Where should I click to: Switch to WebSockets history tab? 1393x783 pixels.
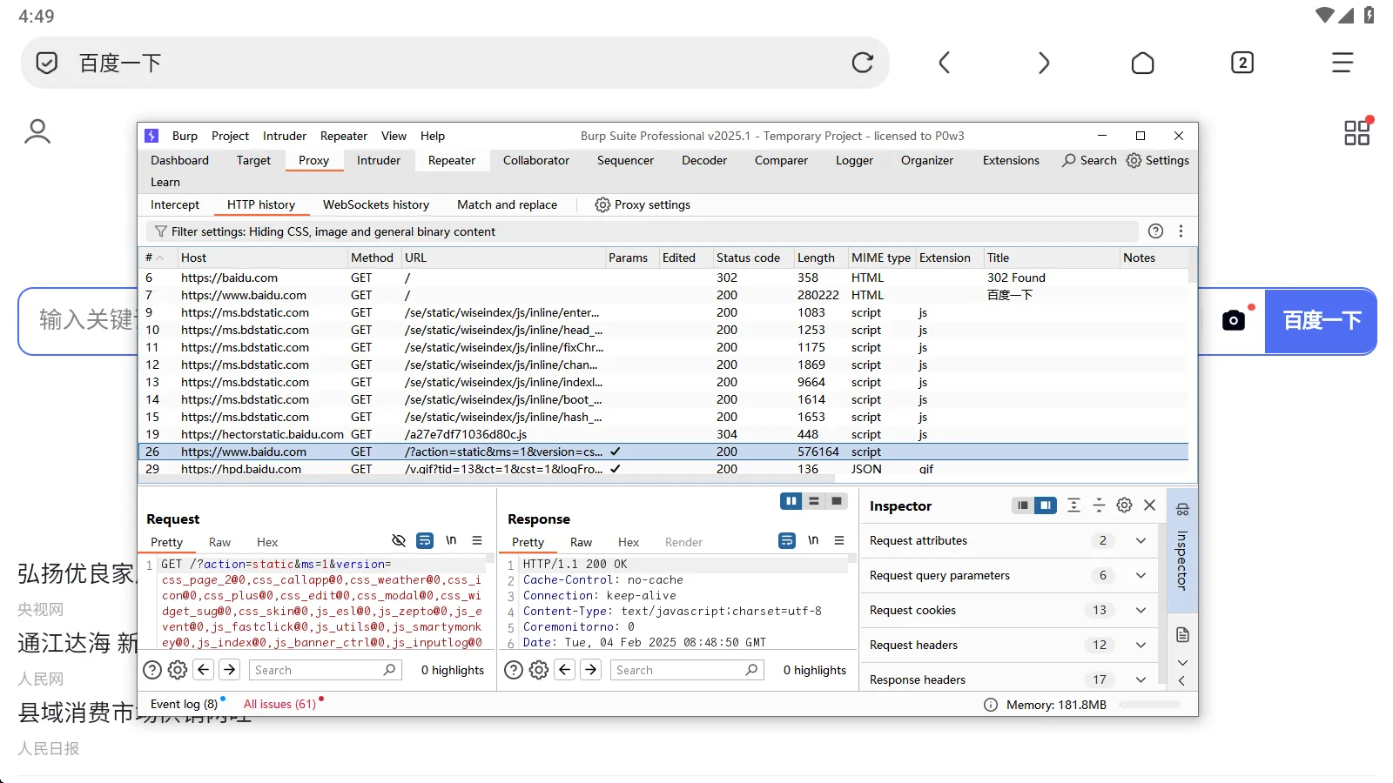coord(375,205)
